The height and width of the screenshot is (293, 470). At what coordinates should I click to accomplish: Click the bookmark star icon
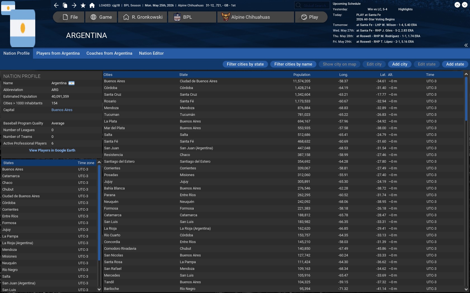[x=83, y=5]
